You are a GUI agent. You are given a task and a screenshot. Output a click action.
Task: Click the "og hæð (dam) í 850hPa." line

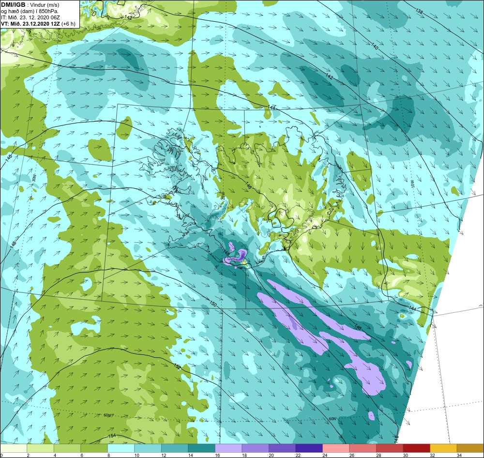click(x=30, y=12)
